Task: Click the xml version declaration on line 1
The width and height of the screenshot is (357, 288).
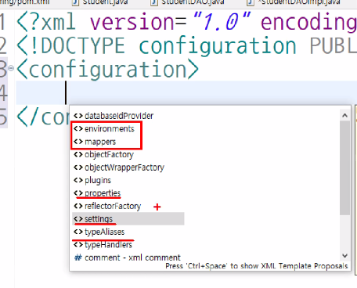Action: (186, 23)
